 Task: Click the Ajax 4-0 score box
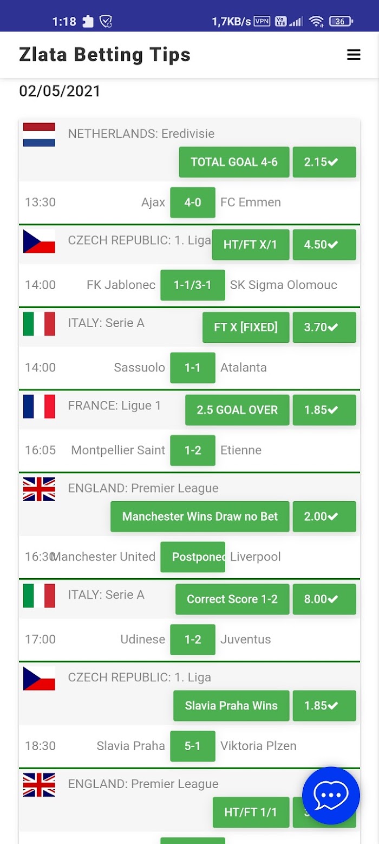(192, 202)
